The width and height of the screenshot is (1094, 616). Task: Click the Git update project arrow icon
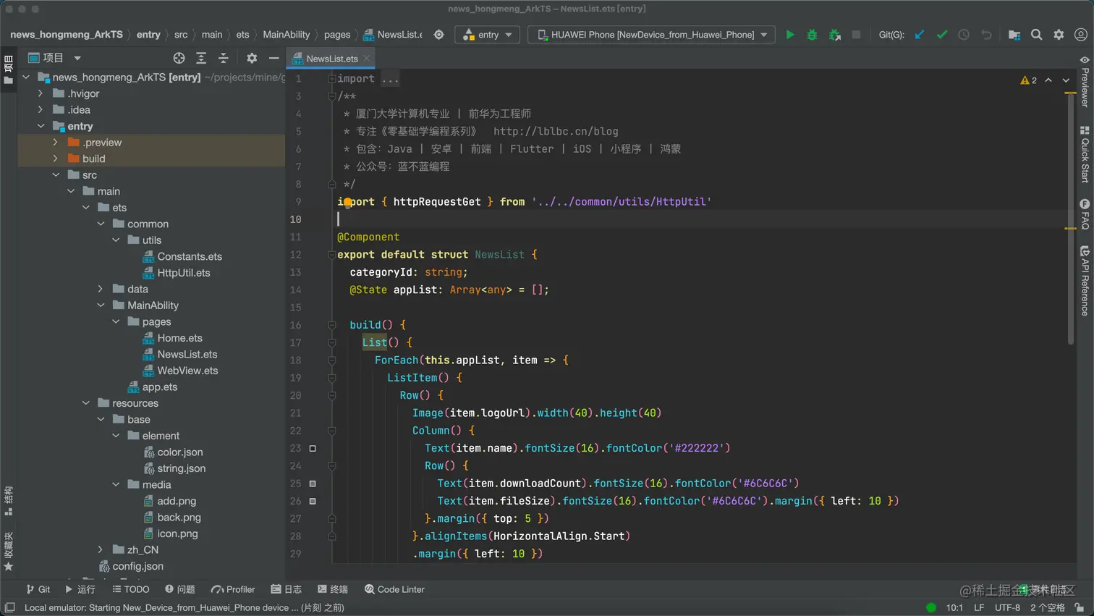tap(920, 35)
